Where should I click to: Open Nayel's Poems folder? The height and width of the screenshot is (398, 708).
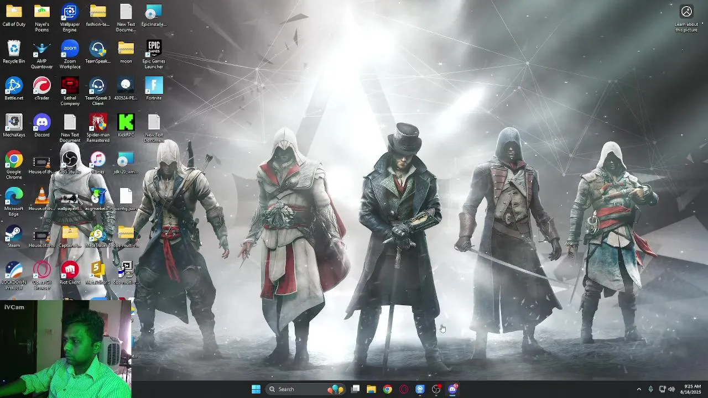click(x=42, y=18)
